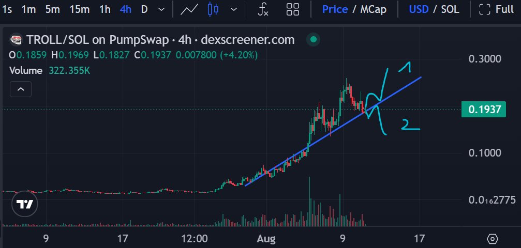Click the 0.1000 price axis label
The image size is (521, 248).
[484, 153]
